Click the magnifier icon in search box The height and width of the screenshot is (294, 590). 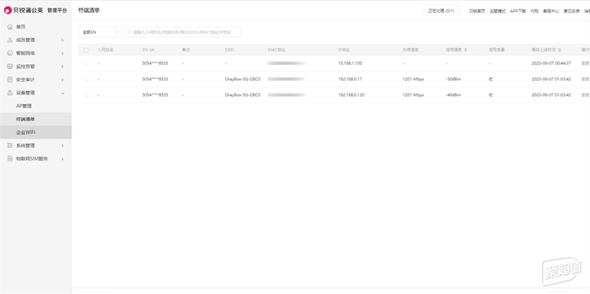[130, 32]
